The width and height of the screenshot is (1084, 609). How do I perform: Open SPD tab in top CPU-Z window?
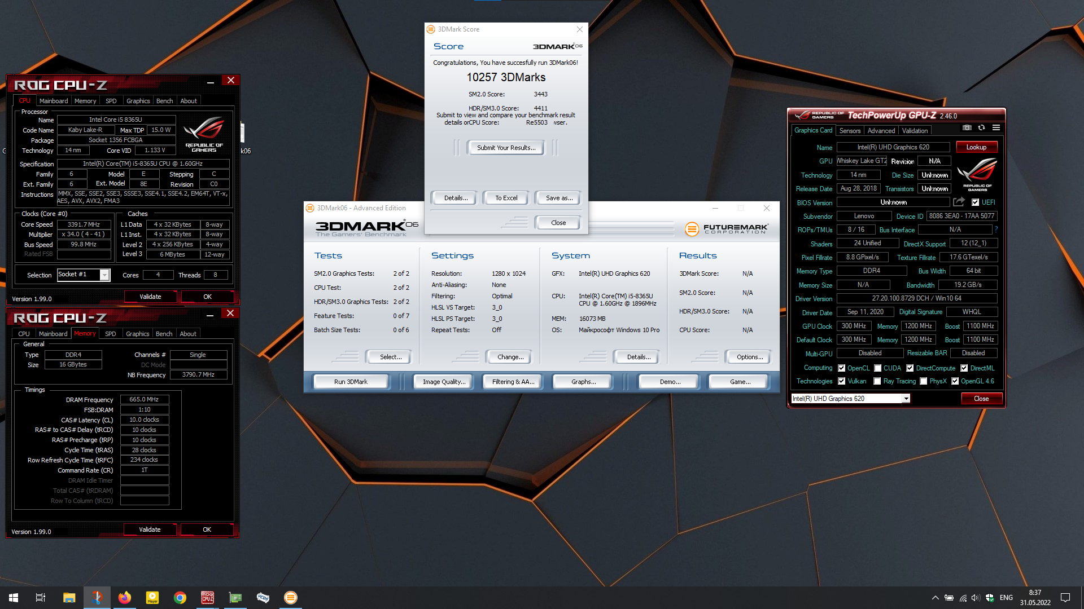[111, 101]
